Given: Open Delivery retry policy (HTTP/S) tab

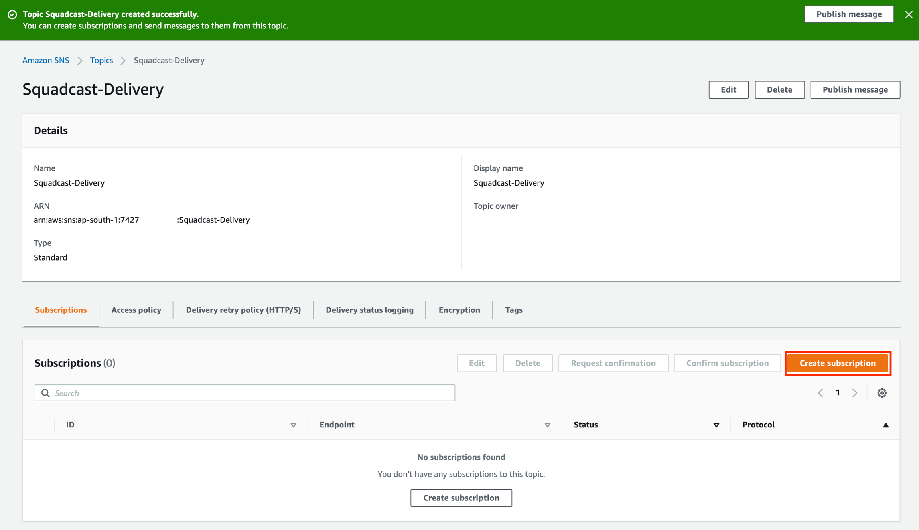Looking at the screenshot, I should [x=243, y=310].
